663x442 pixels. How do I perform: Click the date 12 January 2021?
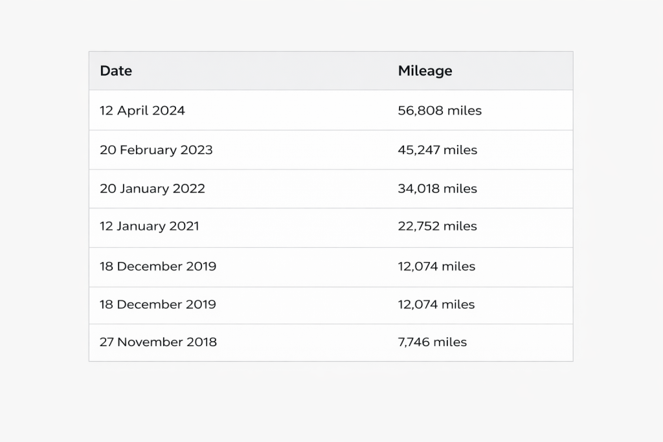(148, 227)
